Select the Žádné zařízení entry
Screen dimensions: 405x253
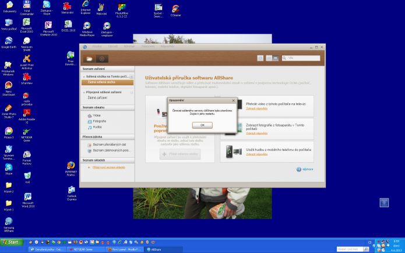click(97, 98)
